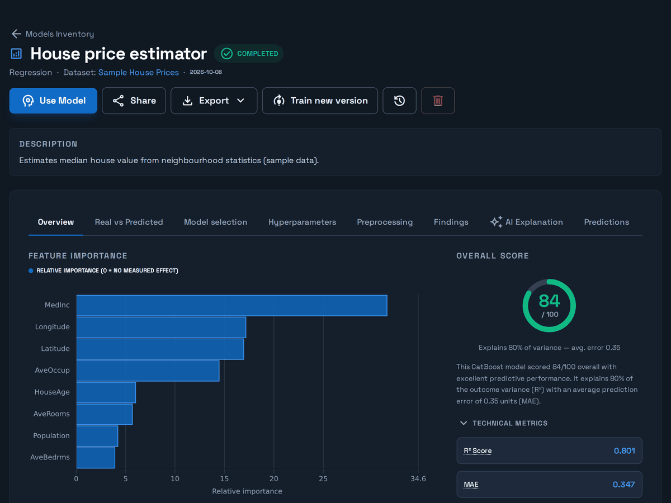671x503 pixels.
Task: Click the MAE metric row
Action: click(x=549, y=485)
